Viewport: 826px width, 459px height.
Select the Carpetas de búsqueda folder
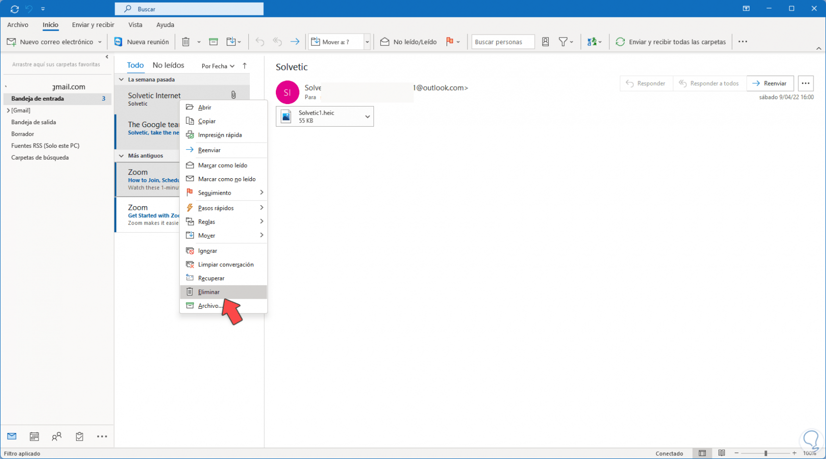click(40, 158)
